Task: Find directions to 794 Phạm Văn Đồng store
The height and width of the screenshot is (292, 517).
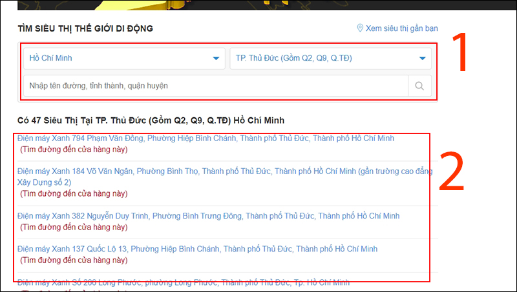Action: (x=74, y=150)
